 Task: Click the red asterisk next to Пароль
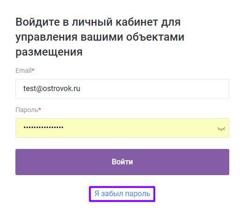[40, 109]
